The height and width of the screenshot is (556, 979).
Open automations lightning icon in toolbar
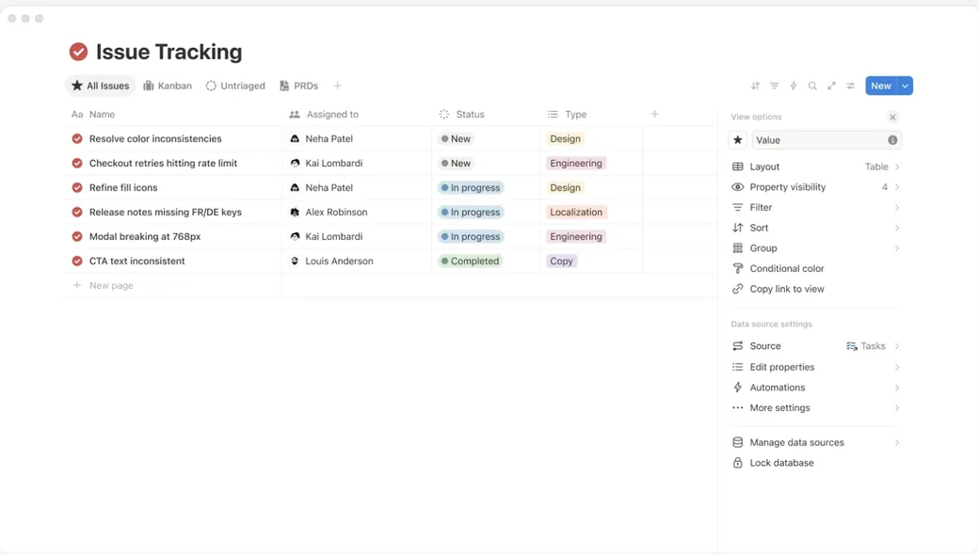794,86
